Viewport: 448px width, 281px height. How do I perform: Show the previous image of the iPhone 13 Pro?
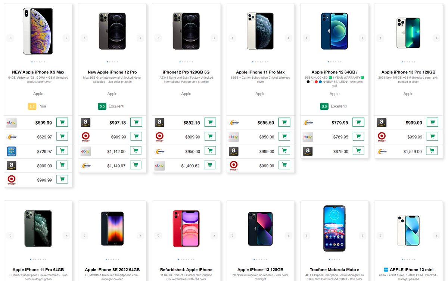click(380, 38)
